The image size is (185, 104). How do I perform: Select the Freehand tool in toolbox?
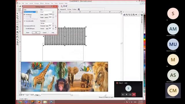[x=17, y=20]
